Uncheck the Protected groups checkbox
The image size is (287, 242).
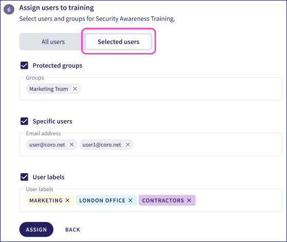tap(24, 65)
